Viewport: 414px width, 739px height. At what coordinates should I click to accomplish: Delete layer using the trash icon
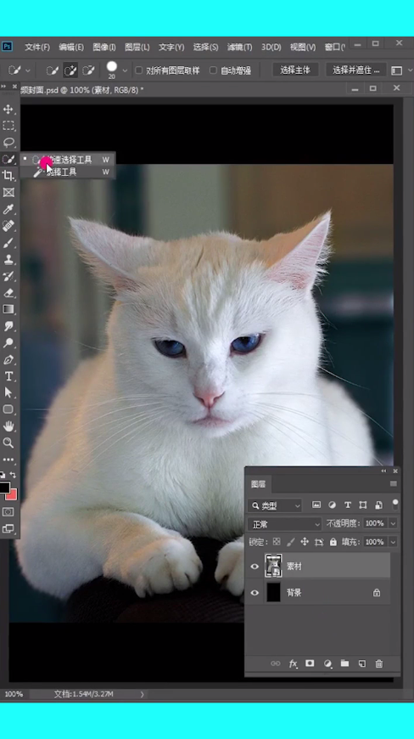[379, 663]
